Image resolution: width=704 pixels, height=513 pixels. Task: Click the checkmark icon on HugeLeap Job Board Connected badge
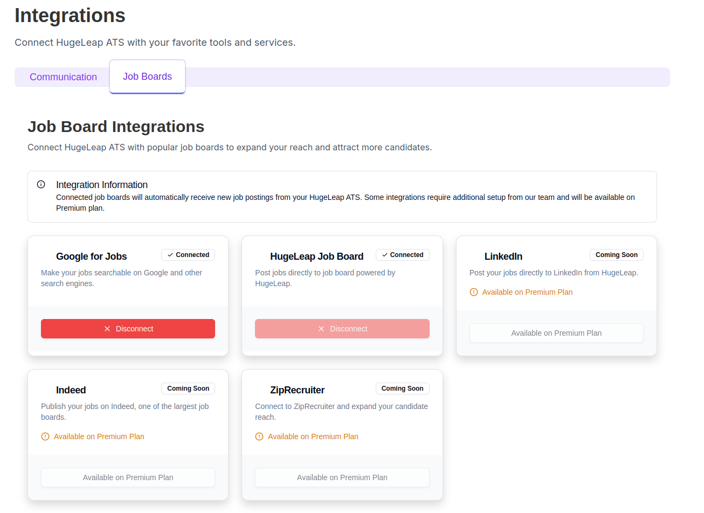pos(384,254)
